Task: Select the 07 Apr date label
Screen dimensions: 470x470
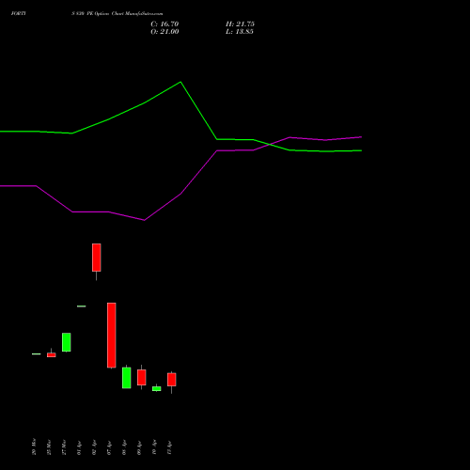Action: pyautogui.click(x=109, y=447)
